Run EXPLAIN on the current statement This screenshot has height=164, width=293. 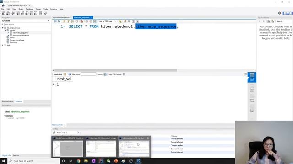click(x=72, y=21)
